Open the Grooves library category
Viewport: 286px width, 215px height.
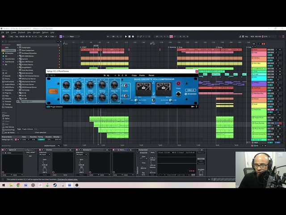[8, 102]
